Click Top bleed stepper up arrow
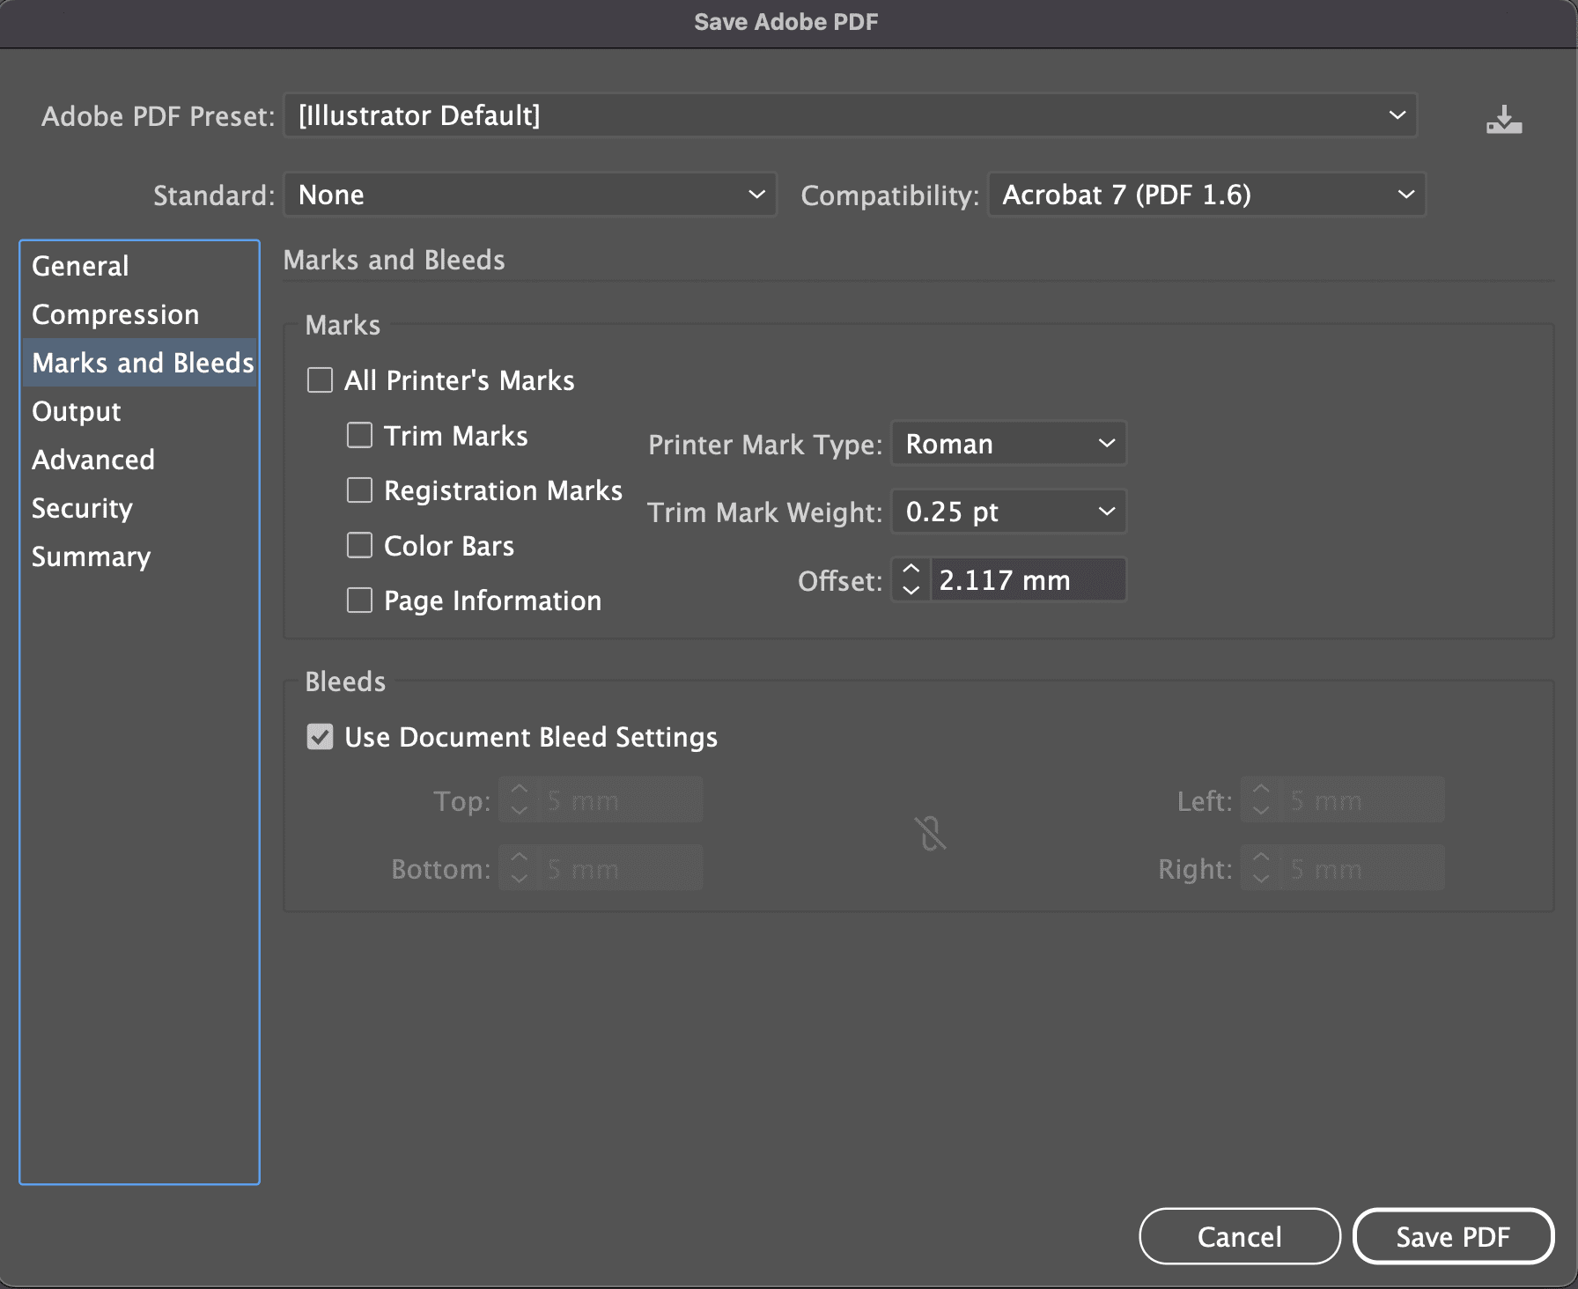 pyautogui.click(x=520, y=790)
